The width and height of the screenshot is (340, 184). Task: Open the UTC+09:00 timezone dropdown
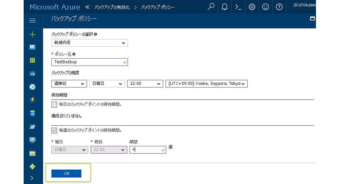[207, 84]
